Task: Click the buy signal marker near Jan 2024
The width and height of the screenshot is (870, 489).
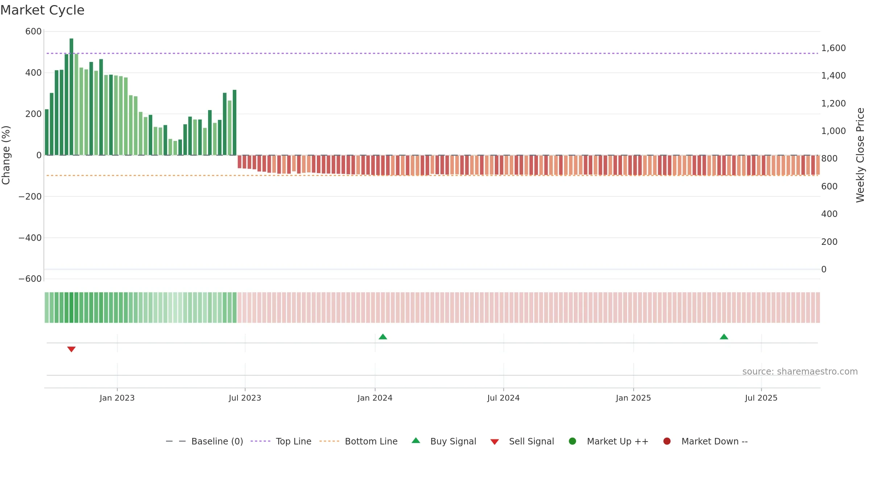Action: pos(383,337)
